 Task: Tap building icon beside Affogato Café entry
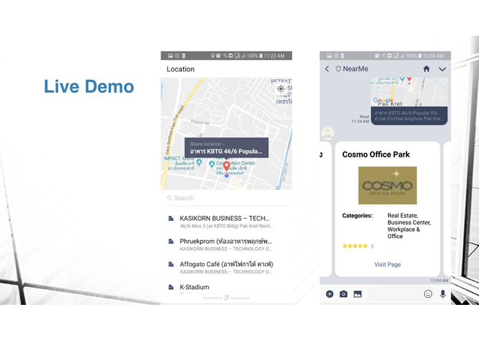(171, 264)
